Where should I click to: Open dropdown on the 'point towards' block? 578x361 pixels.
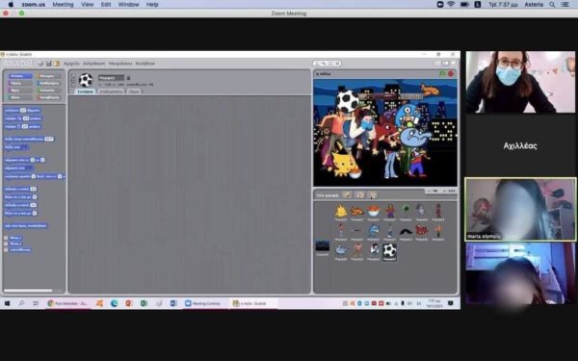click(x=23, y=147)
